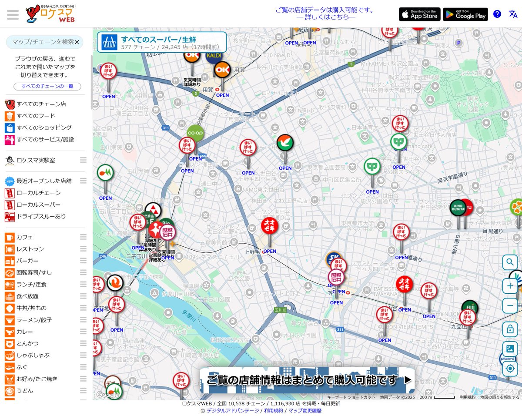Viewport: 522px width, 416px height.
Task: Open the Google Play download badge
Action: click(465, 14)
